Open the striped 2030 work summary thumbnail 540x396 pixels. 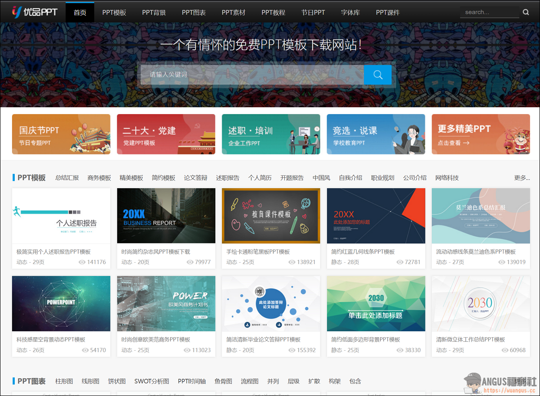[x=481, y=304]
